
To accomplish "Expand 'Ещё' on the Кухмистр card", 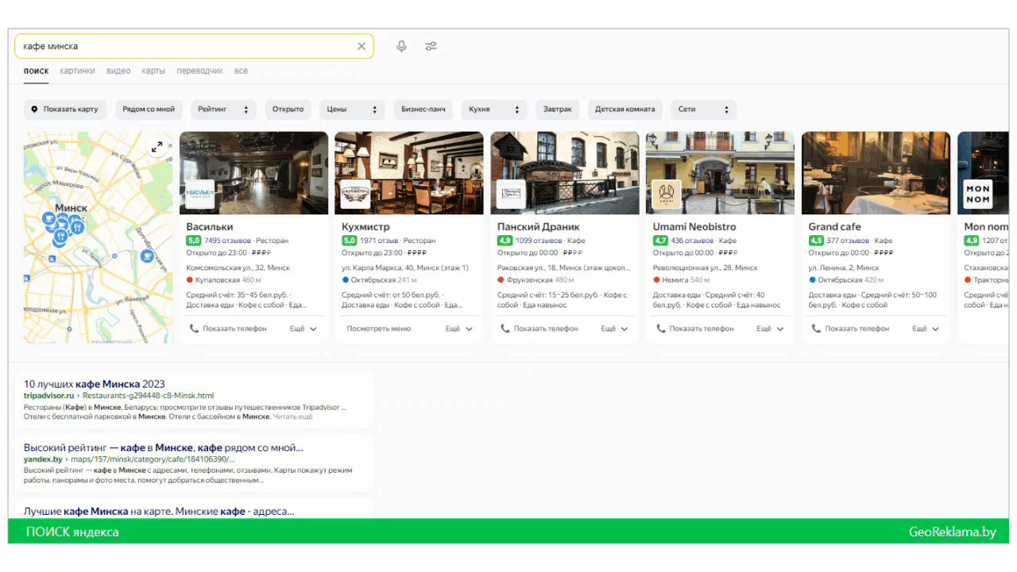I will [x=459, y=329].
